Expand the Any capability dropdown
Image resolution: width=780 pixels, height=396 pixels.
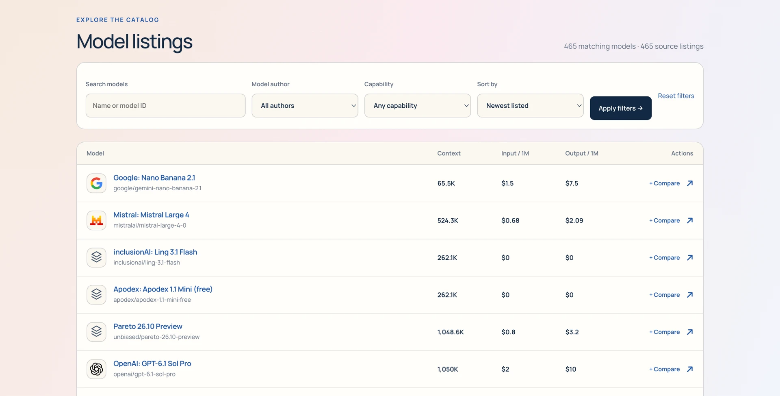pos(418,106)
